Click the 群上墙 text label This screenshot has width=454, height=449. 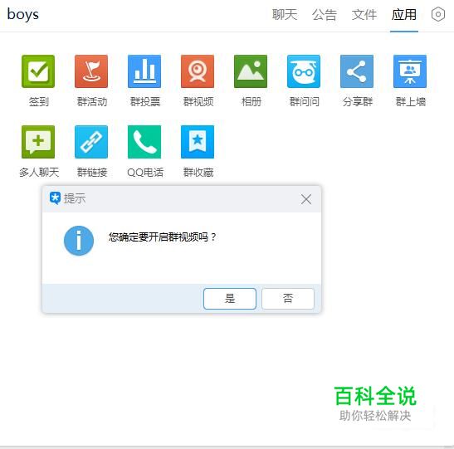click(411, 101)
